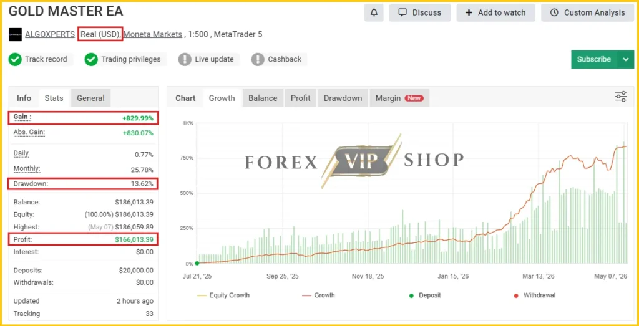This screenshot has width=639, height=326.
Task: Click the 13.62% drawdown value
Action: [x=142, y=184]
